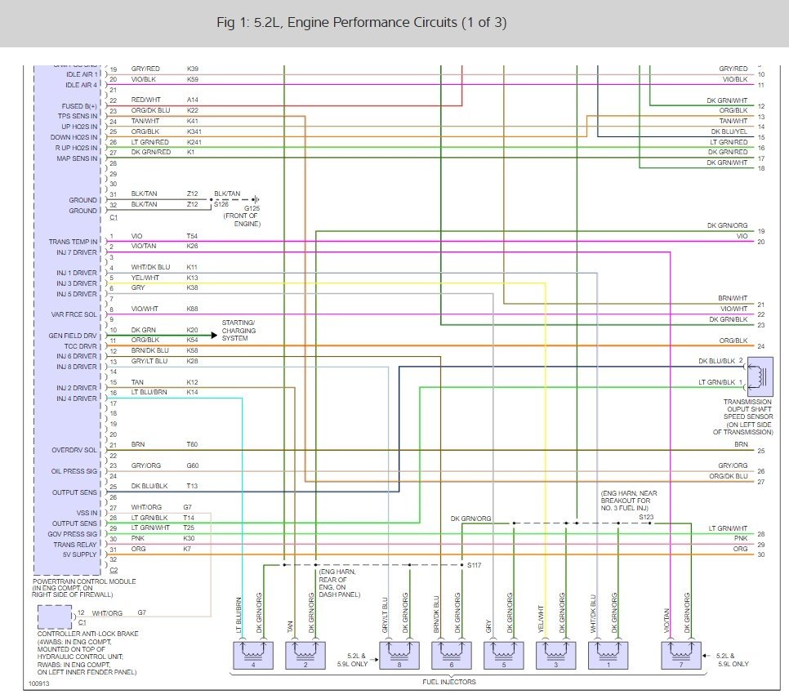Image resolution: width=789 pixels, height=699 pixels.
Task: Click the arrow pointing to Starting/Charging System
Action: click(214, 335)
